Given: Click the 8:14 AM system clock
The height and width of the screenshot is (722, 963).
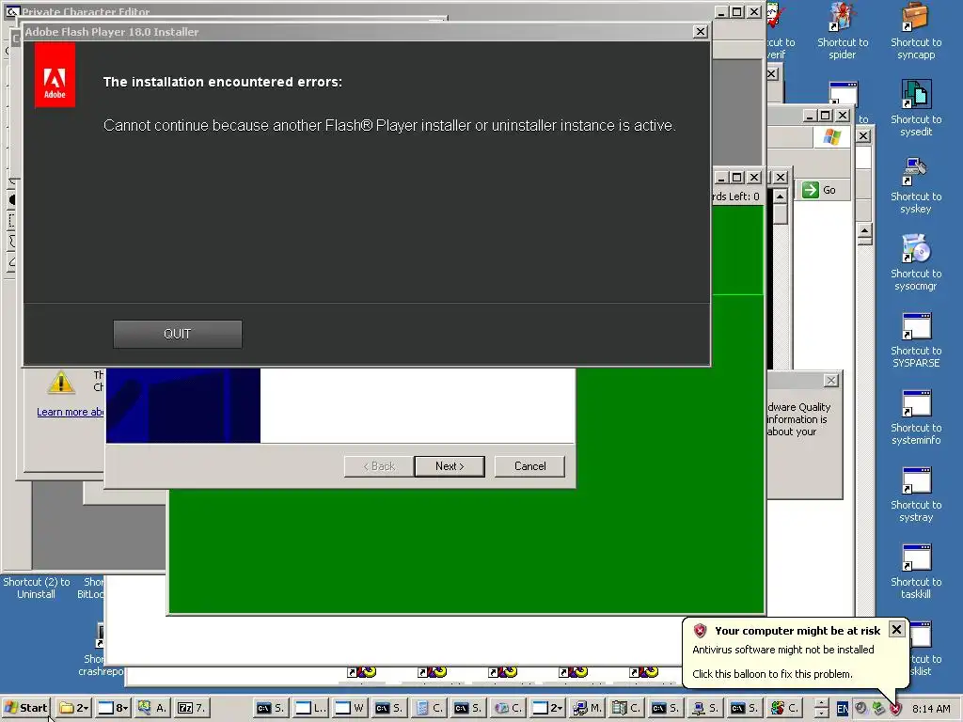Looking at the screenshot, I should click(931, 709).
